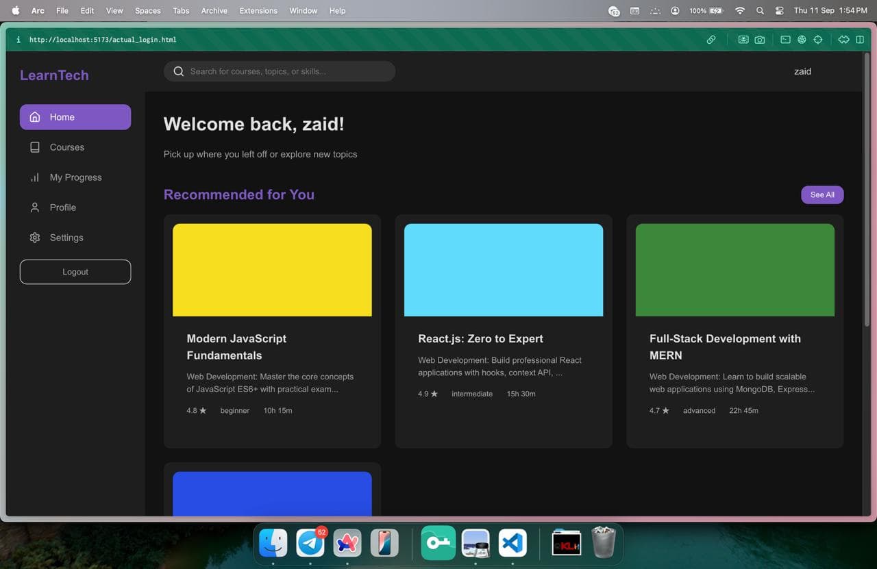Screen dimensions: 877x569
Task: Open the React.js Zero to Expert thumbnail
Action: point(503,269)
